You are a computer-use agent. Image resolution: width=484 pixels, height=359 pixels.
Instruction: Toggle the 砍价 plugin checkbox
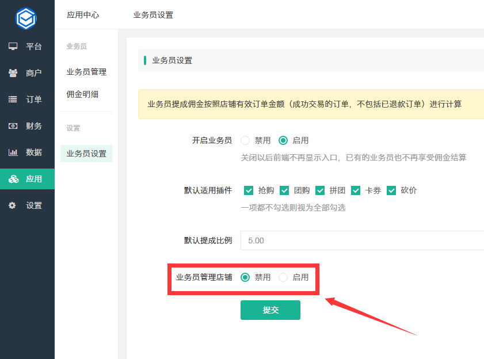pos(391,190)
